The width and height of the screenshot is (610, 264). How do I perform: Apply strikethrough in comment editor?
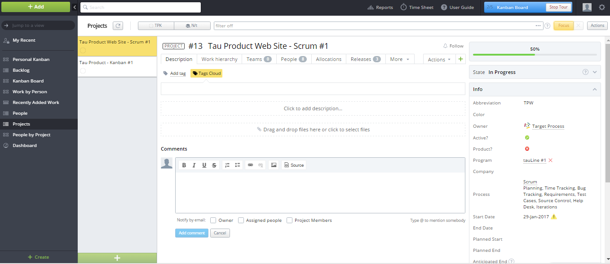pos(214,165)
